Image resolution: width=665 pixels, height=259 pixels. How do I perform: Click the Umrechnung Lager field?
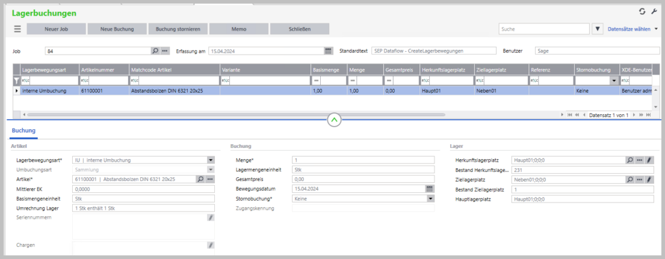click(x=144, y=208)
